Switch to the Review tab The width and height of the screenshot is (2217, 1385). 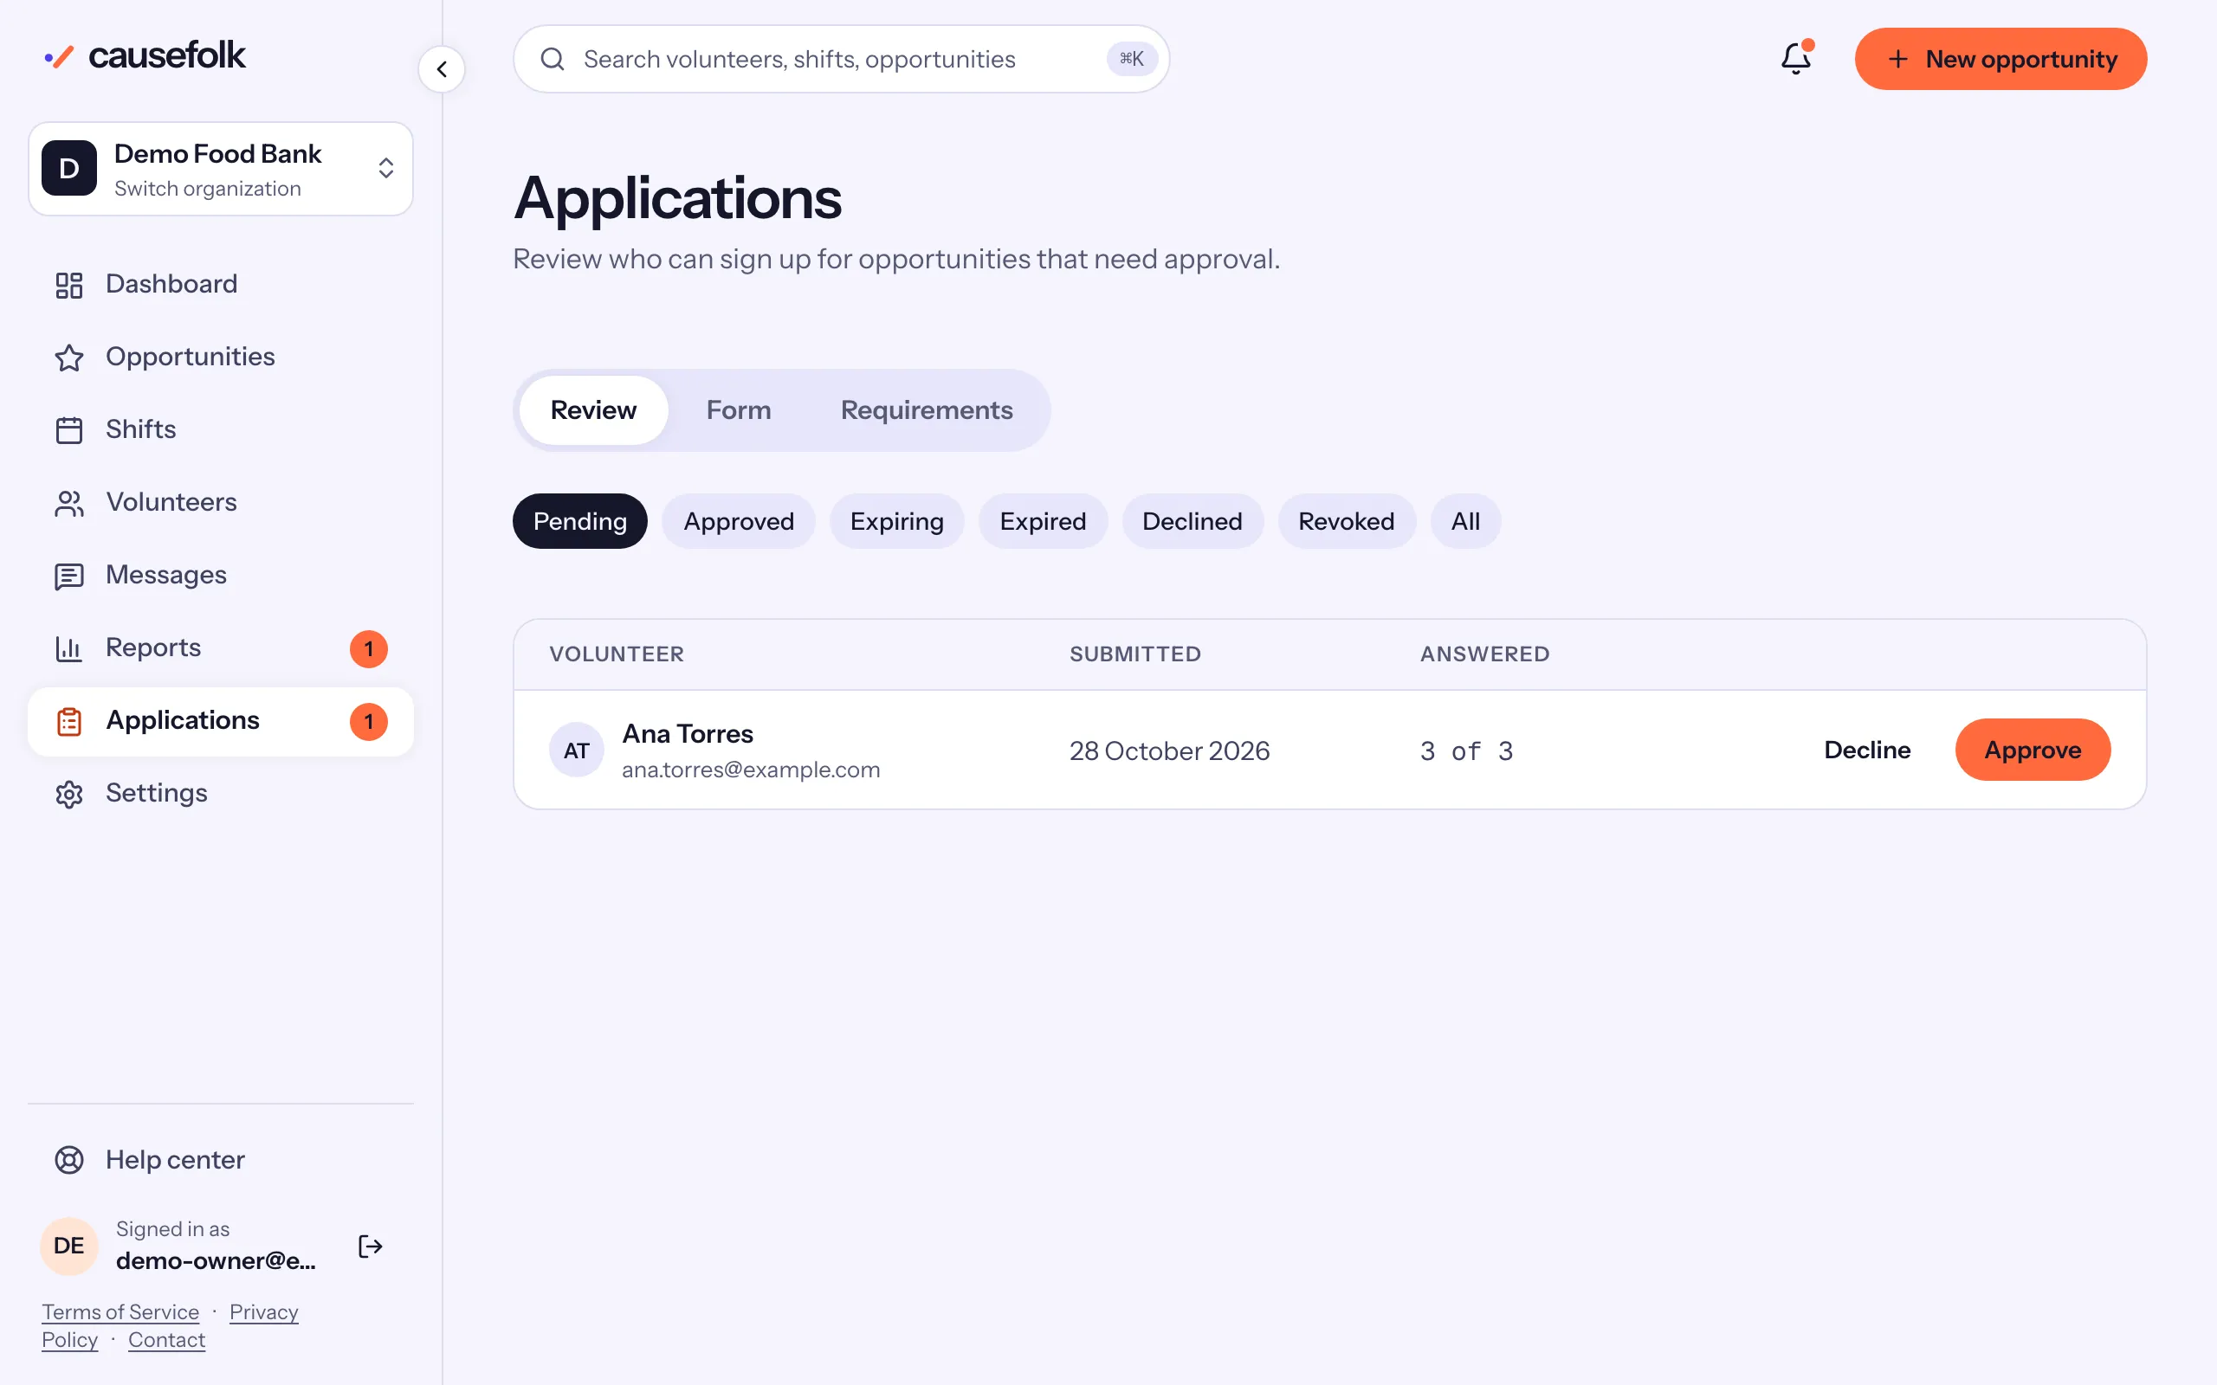point(592,410)
